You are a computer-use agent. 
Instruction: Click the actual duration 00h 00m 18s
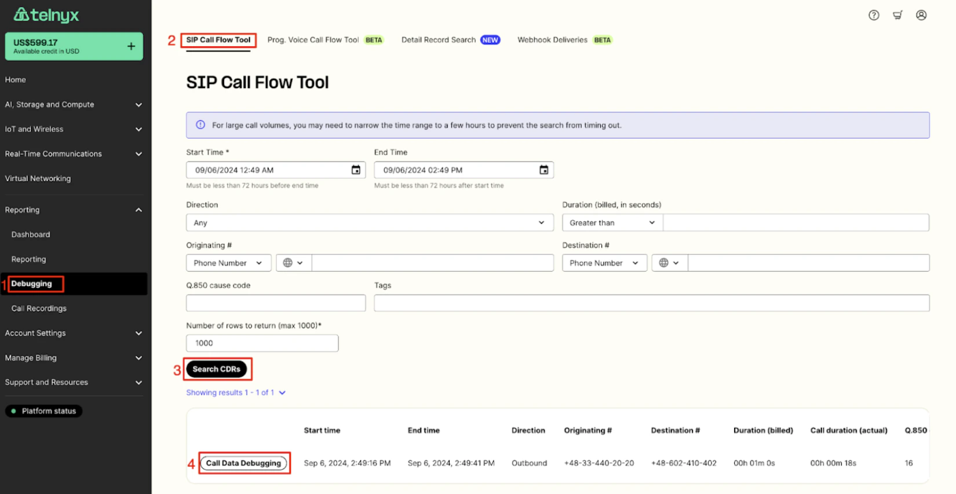(833, 463)
